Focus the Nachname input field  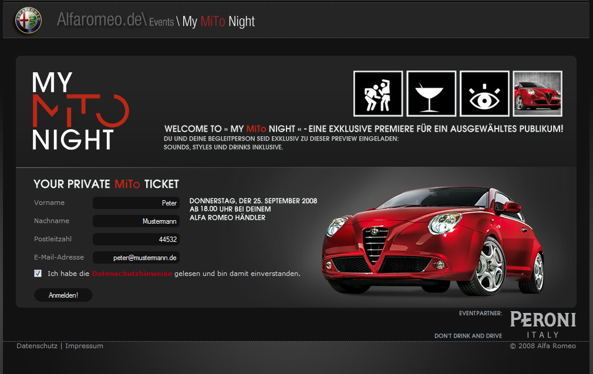point(136,221)
